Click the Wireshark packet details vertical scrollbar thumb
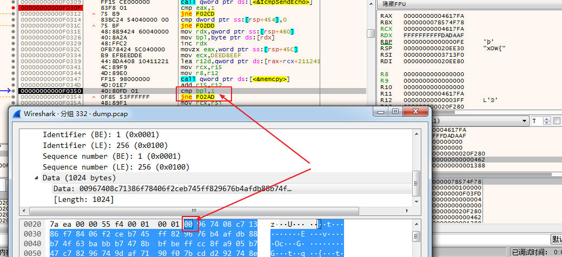Screen dimensions: 562x257 click(x=416, y=183)
